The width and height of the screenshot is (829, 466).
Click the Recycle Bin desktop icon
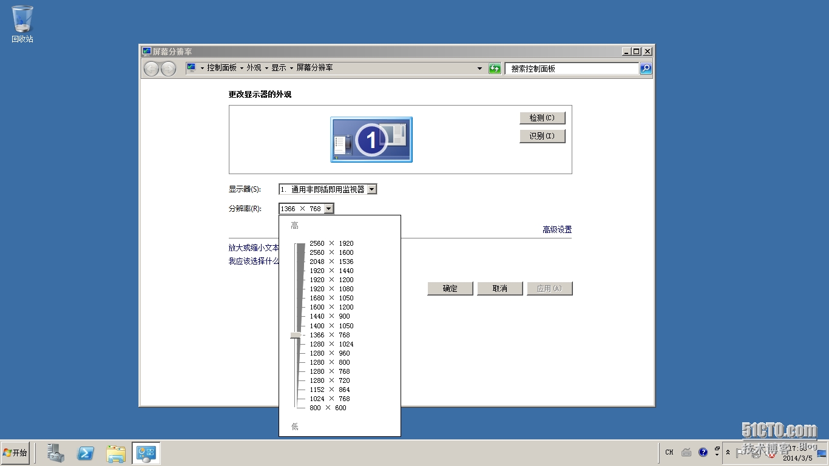coord(22,24)
